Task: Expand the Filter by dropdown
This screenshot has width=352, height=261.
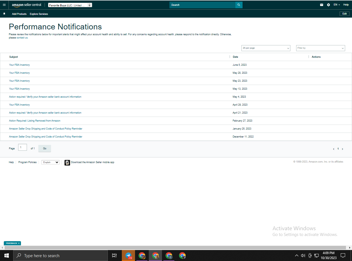Action: click(320, 48)
